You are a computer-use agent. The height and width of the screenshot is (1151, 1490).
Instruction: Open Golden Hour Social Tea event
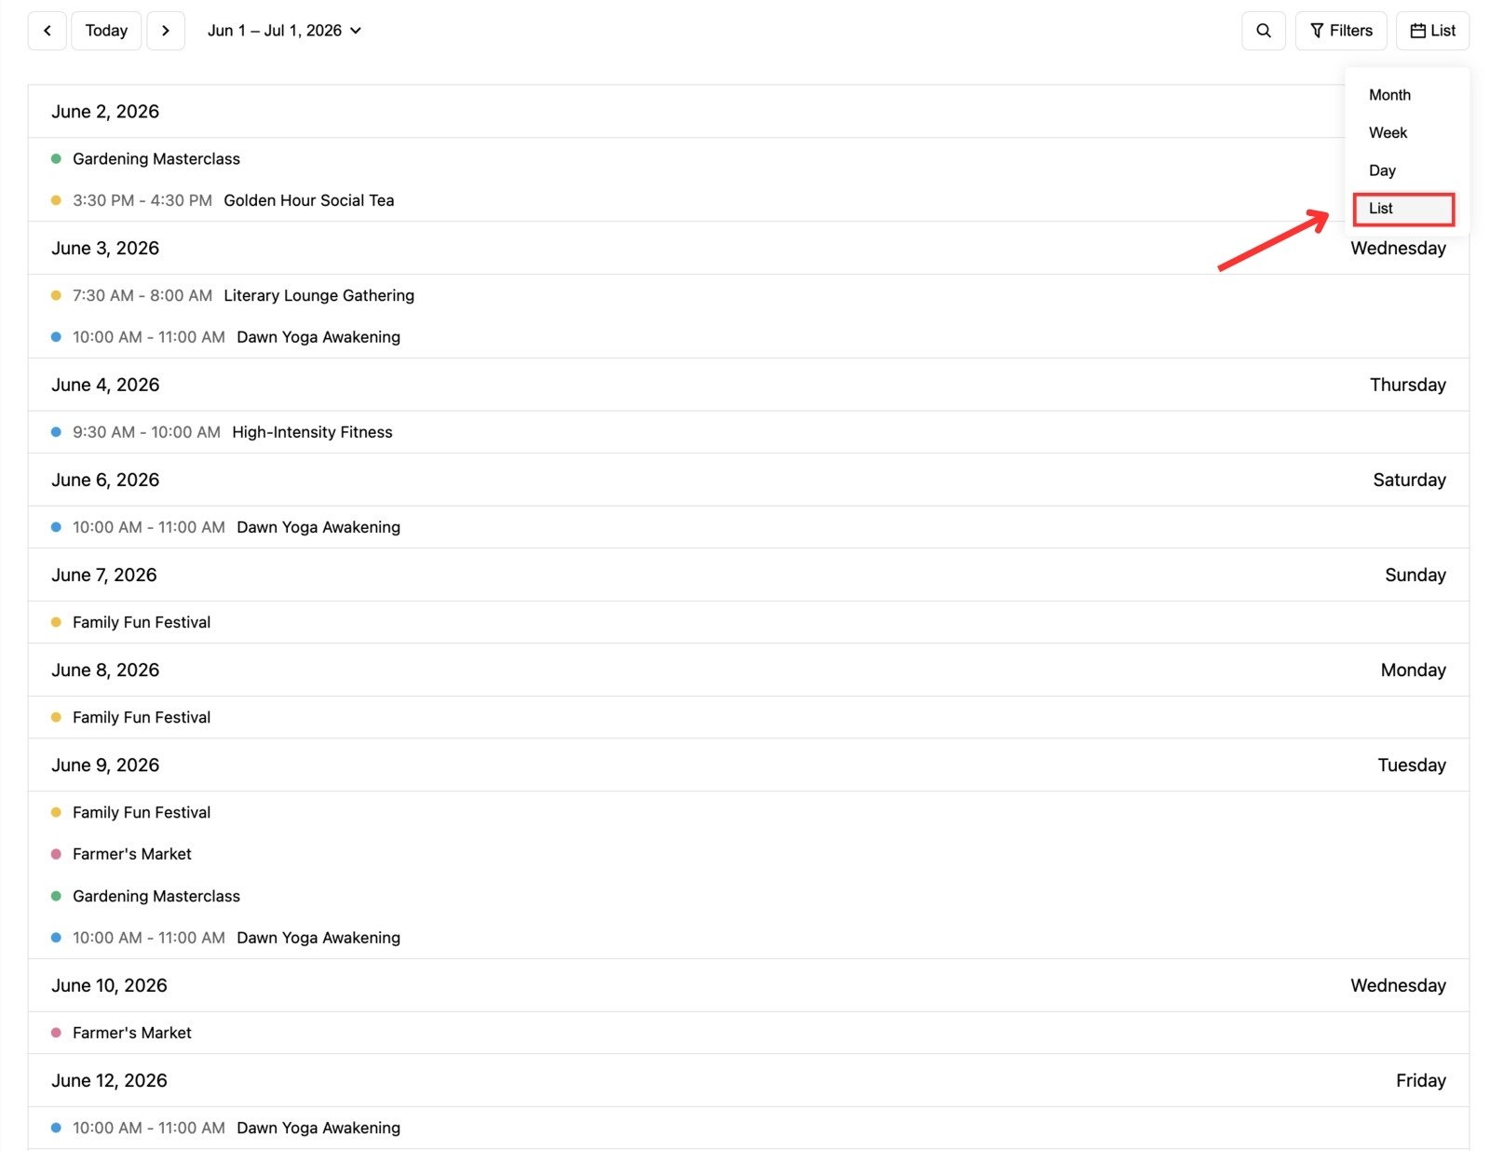(309, 200)
